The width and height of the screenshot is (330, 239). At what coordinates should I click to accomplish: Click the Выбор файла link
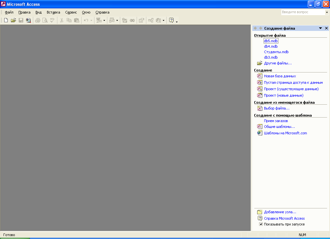click(x=277, y=108)
